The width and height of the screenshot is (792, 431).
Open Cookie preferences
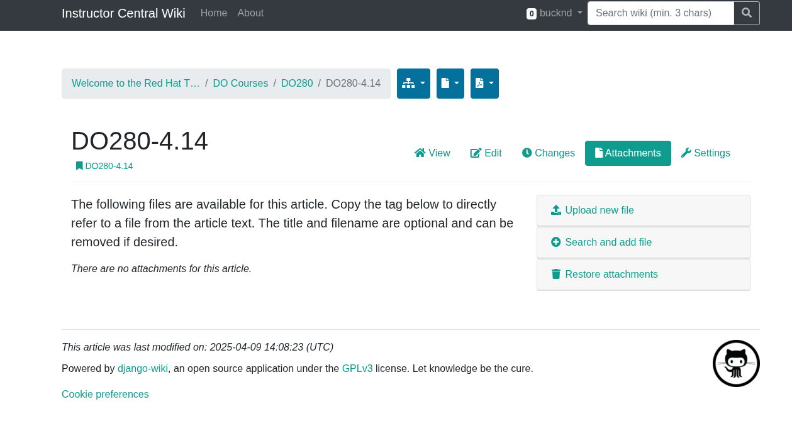(105, 395)
